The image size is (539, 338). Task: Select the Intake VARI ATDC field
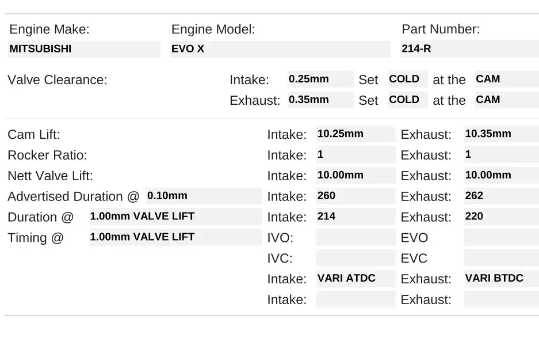355,279
